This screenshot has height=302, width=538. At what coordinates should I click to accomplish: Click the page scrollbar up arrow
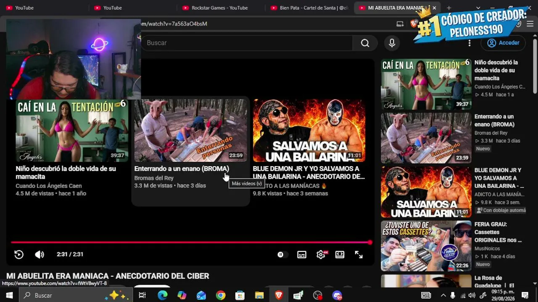[x=535, y=35]
